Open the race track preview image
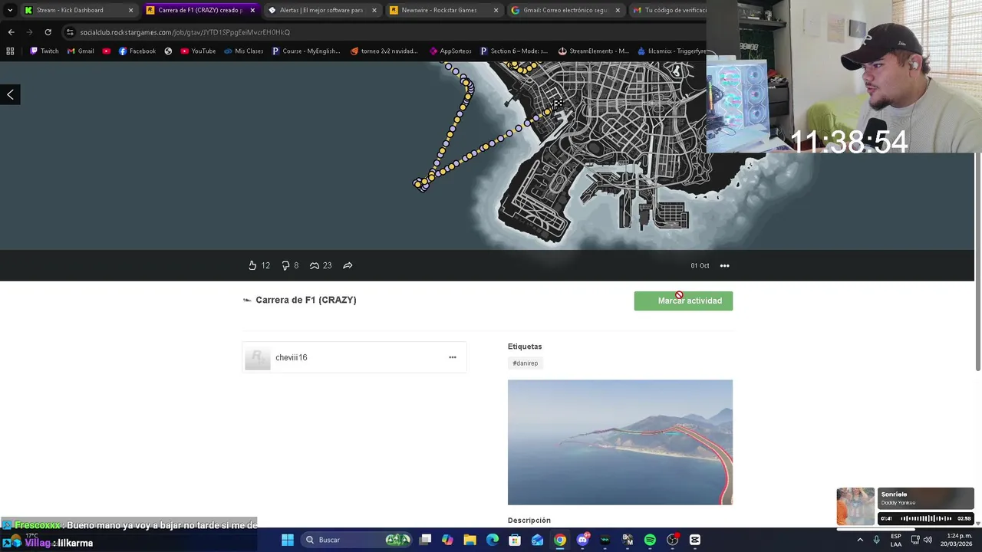This screenshot has height=552, width=982. [x=620, y=442]
